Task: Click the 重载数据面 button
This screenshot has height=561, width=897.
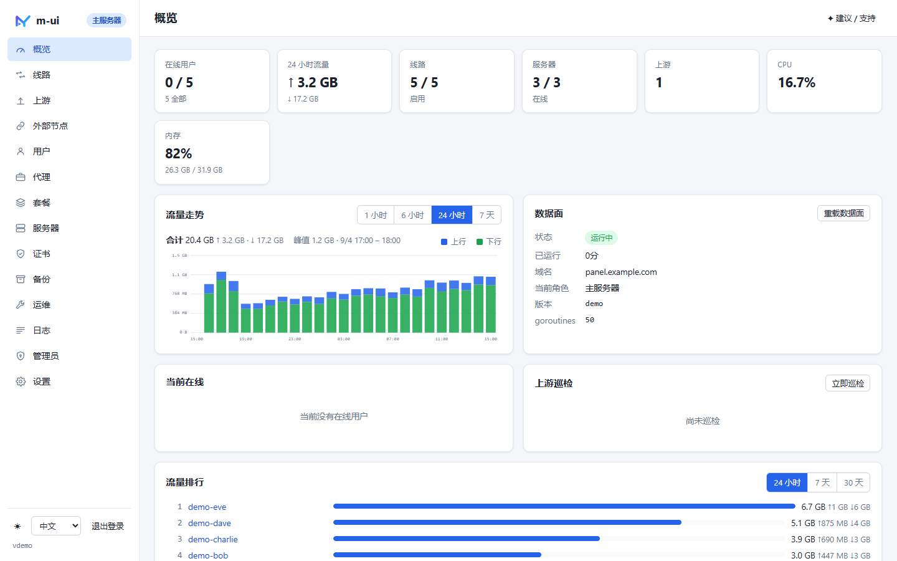Action: pos(843,213)
